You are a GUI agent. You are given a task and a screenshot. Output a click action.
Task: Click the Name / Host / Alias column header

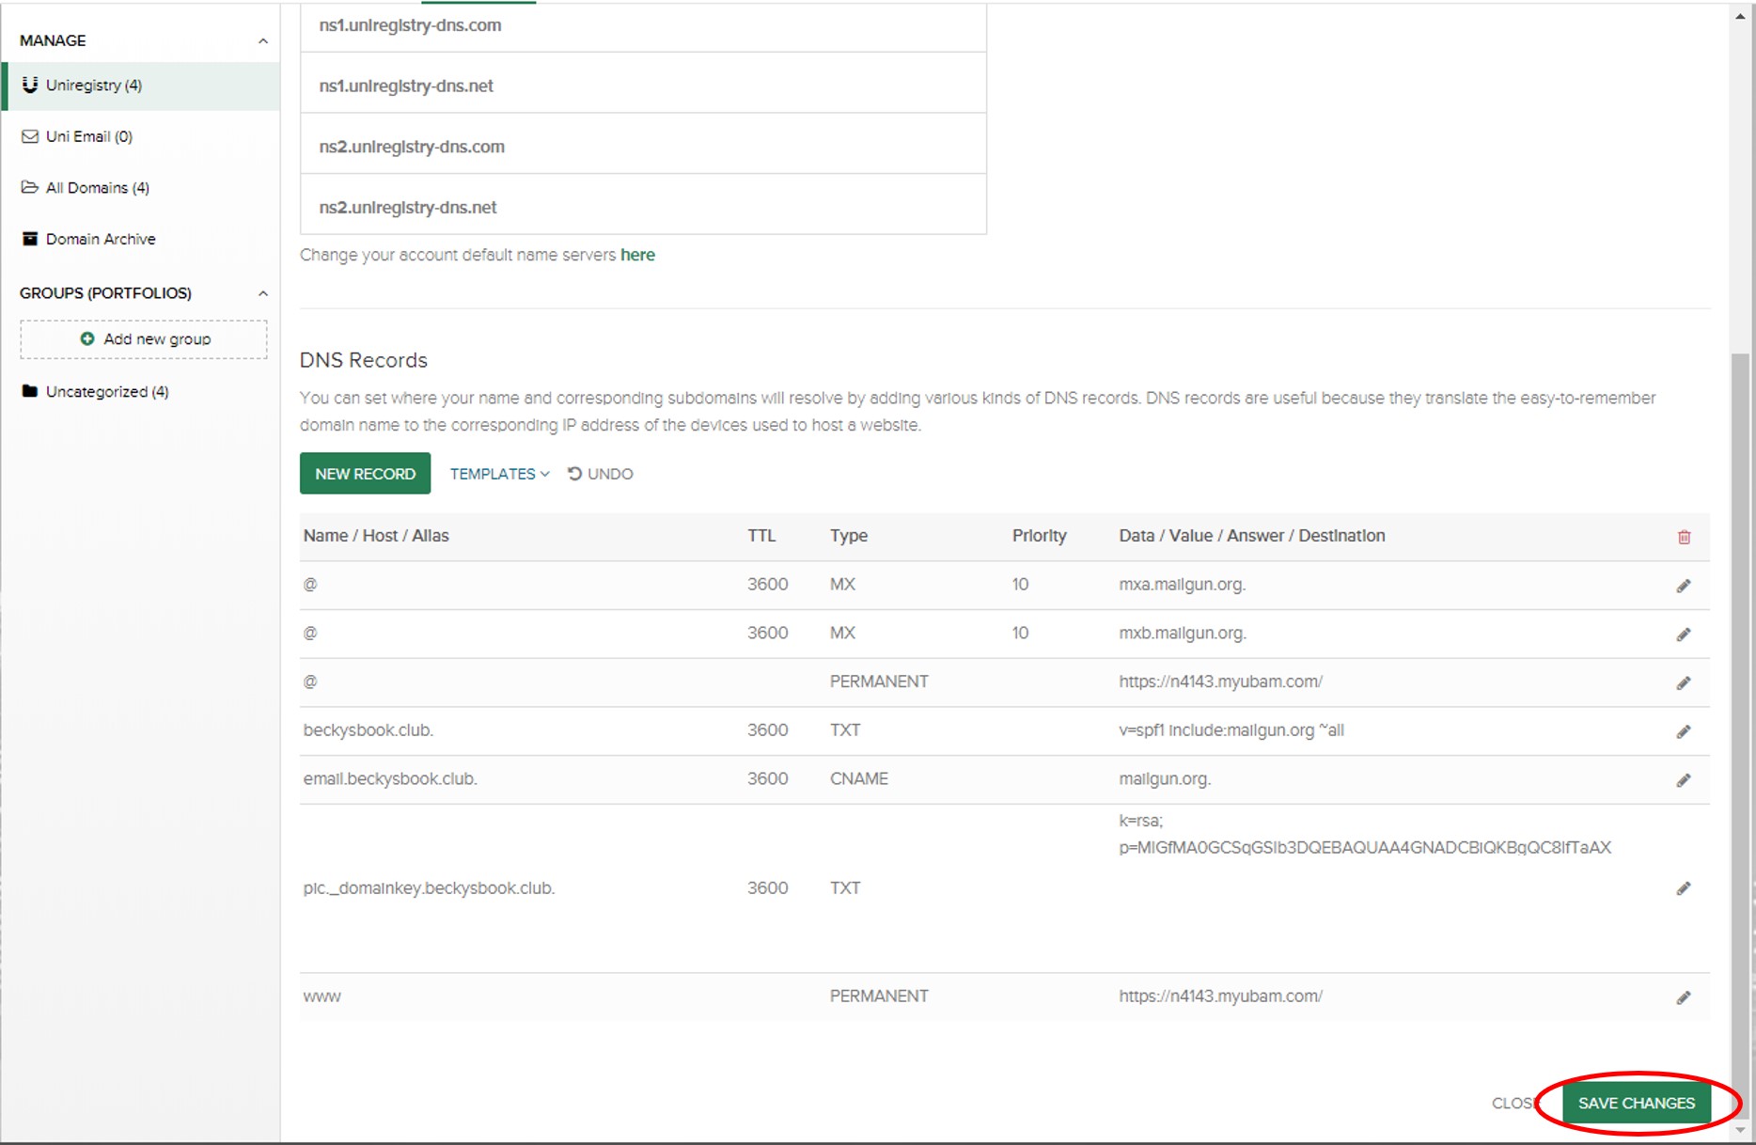(x=376, y=536)
